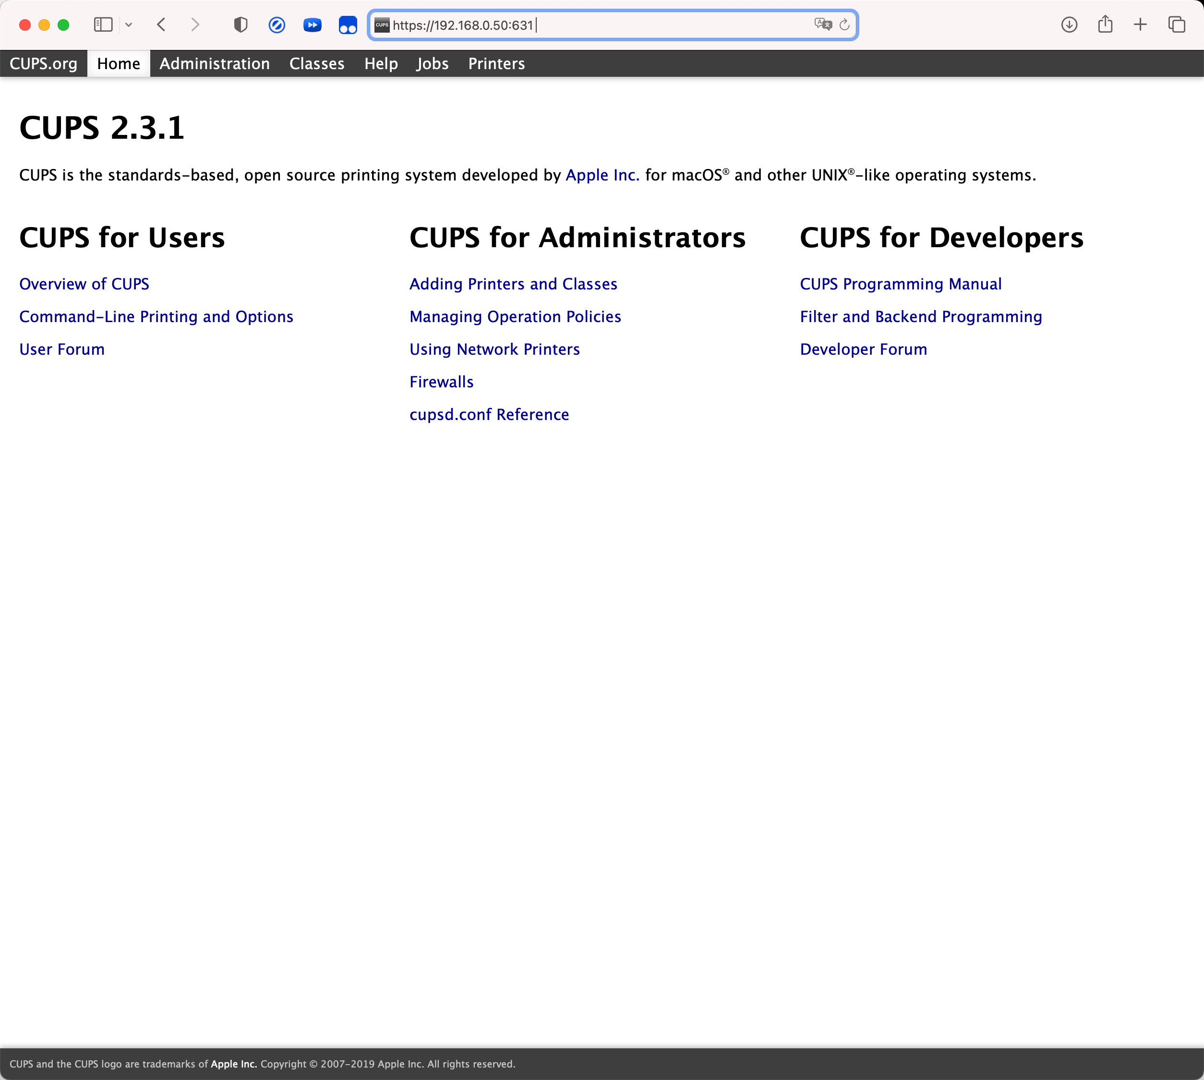
Task: Open the privacy report shield icon
Action: tap(241, 25)
